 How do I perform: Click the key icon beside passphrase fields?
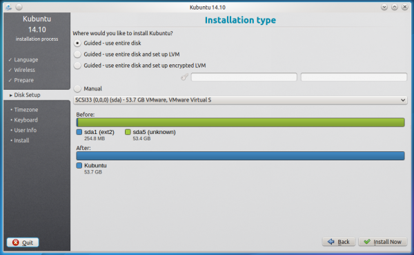pyautogui.click(x=184, y=77)
